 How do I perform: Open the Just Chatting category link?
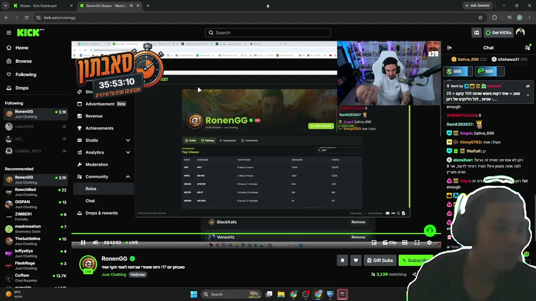[x=113, y=275]
